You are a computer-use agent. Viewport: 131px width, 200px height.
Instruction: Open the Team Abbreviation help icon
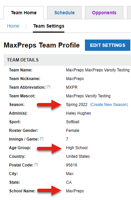click(48, 87)
